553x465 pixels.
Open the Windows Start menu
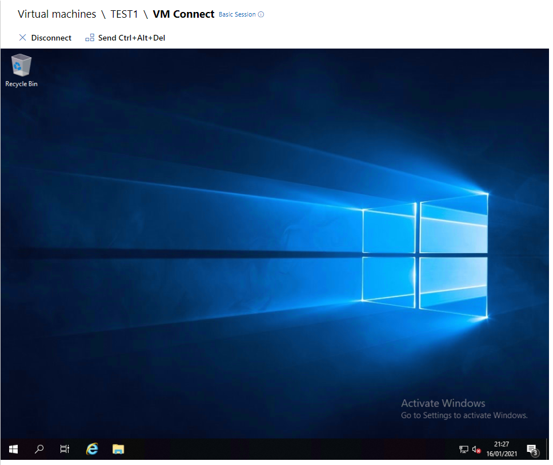[x=13, y=449]
